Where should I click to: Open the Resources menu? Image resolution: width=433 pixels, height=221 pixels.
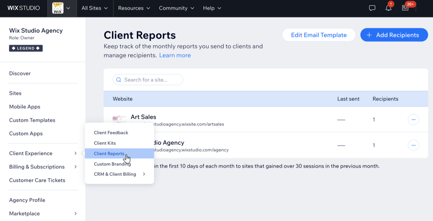coord(134,8)
